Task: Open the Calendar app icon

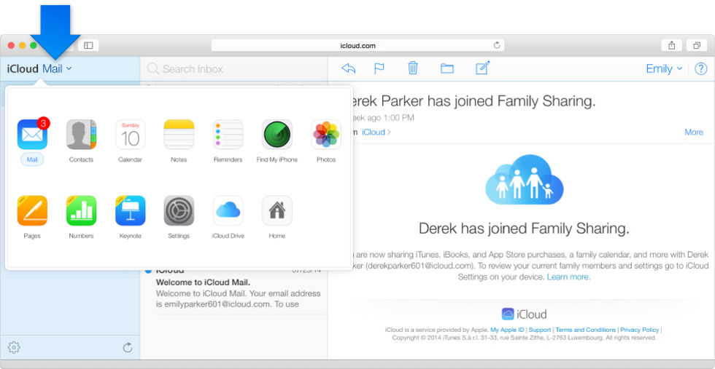Action: (130, 135)
